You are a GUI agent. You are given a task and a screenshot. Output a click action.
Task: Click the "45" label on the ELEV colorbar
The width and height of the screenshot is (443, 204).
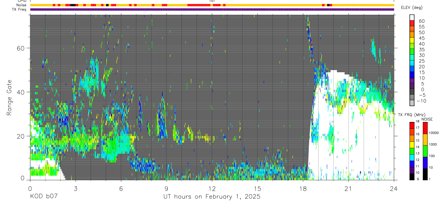click(x=421, y=38)
